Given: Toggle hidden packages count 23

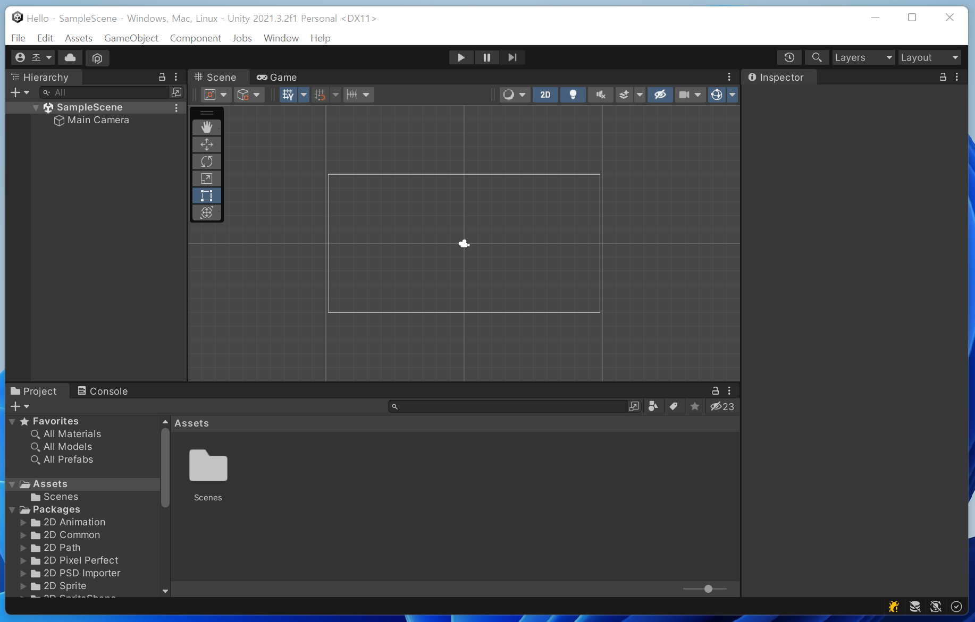Looking at the screenshot, I should click(x=722, y=406).
